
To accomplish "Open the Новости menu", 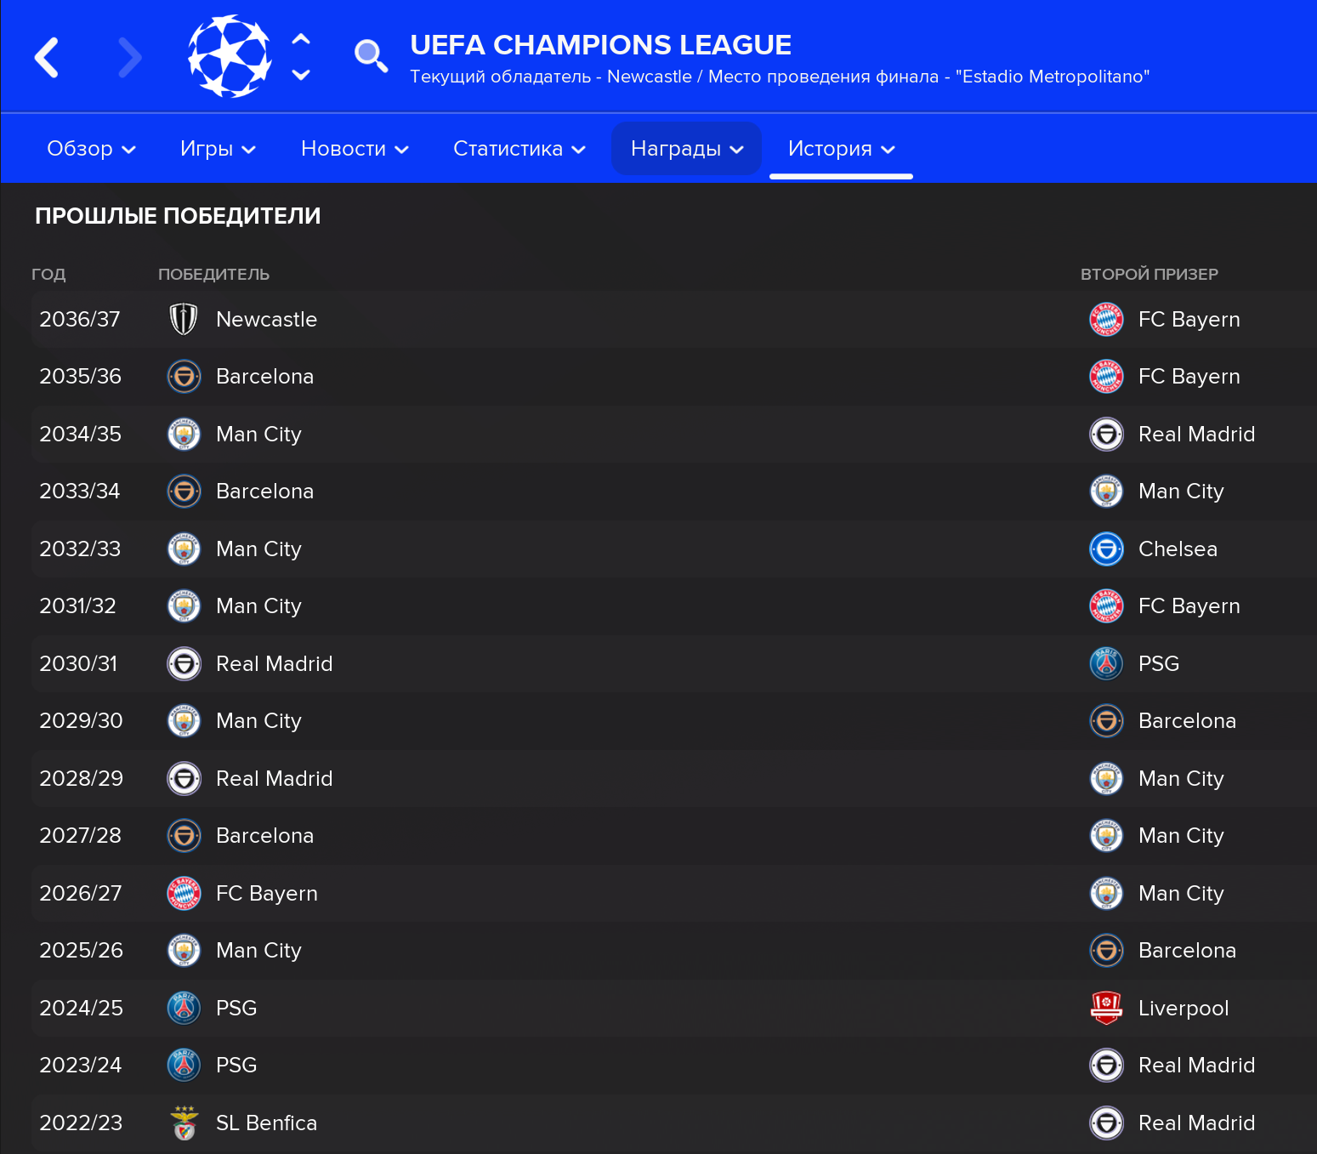I will 355,149.
